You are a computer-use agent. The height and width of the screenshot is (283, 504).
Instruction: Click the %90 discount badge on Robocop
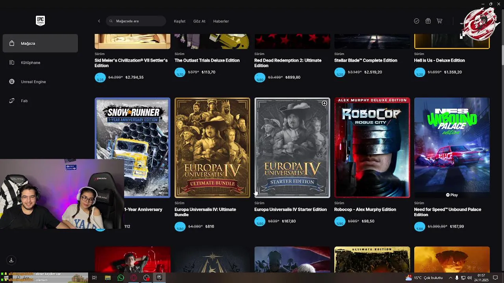(340, 221)
